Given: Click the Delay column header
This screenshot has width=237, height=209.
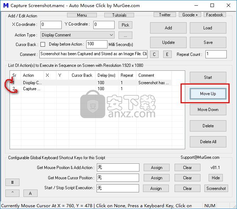Looking at the screenshot, I should pos(106,75).
